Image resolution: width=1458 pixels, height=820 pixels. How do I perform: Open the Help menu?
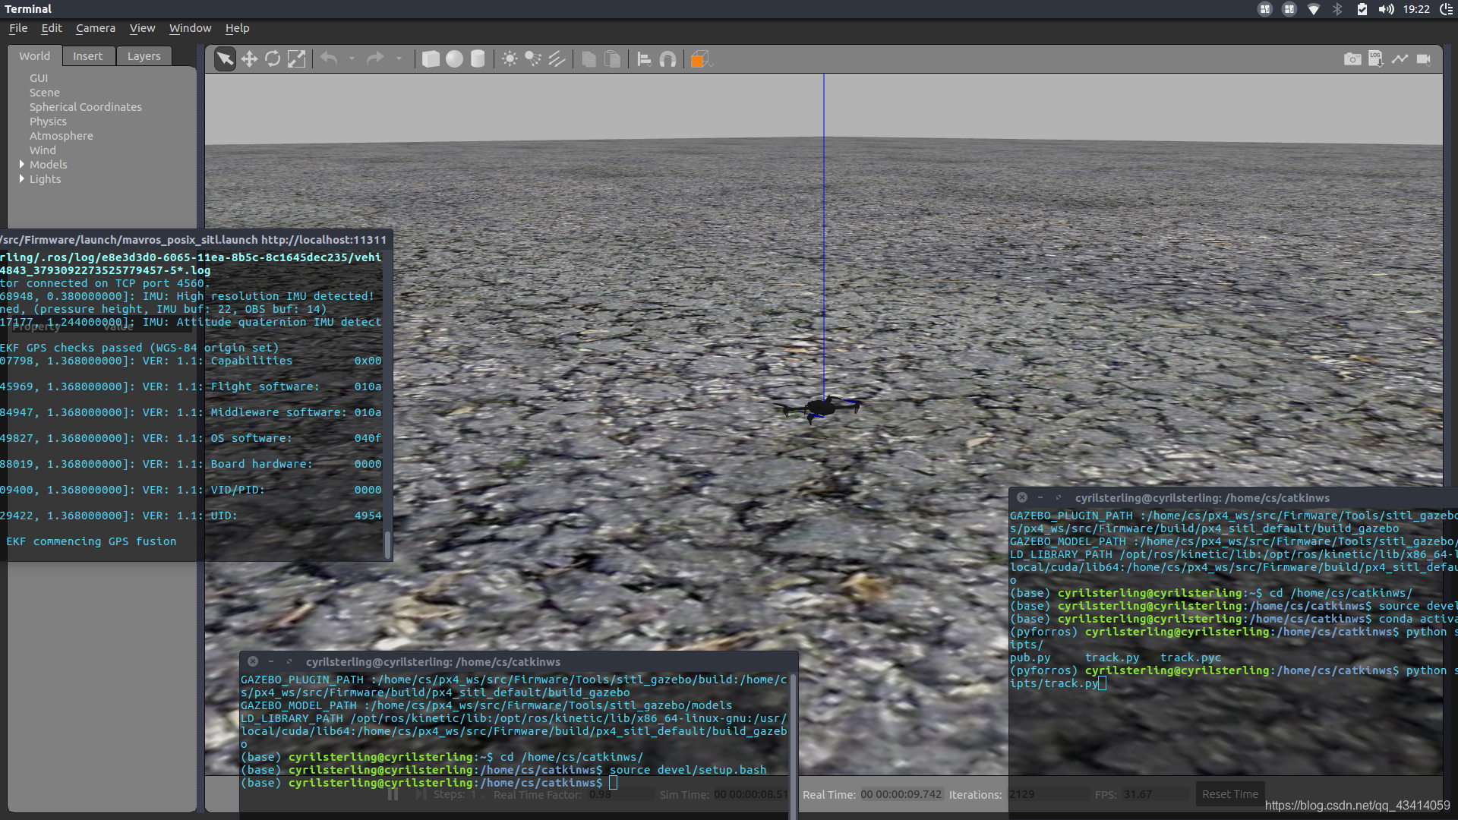point(237,28)
